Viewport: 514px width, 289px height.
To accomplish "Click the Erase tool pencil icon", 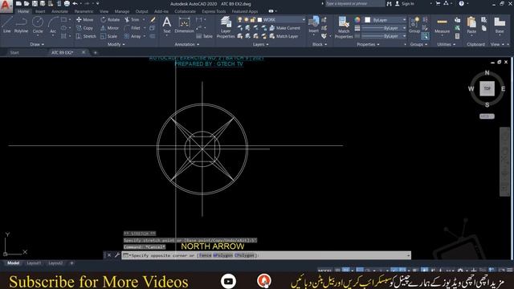I will pos(153,19).
